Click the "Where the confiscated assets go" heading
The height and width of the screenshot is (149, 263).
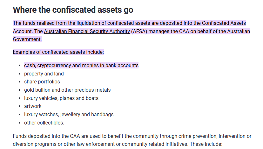[73, 10]
